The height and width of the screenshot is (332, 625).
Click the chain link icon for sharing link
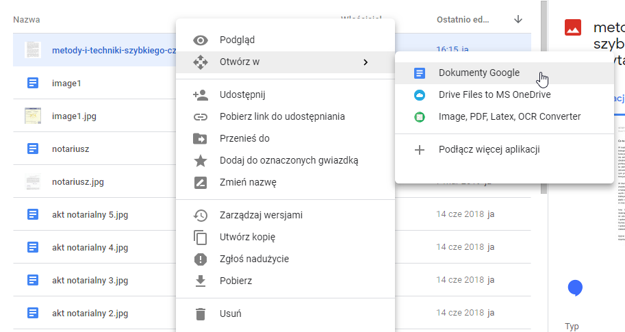coord(201,116)
